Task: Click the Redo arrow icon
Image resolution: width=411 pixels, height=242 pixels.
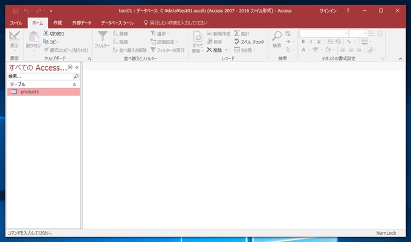Action: [39, 11]
